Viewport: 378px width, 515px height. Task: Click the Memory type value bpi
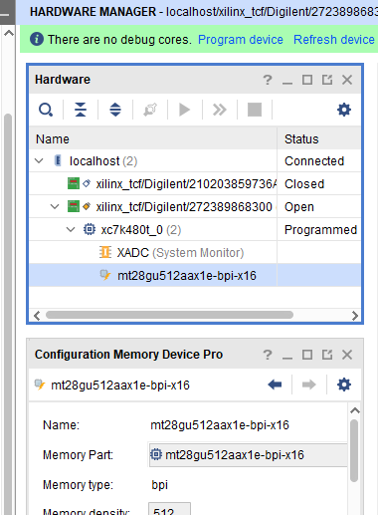pos(159,485)
